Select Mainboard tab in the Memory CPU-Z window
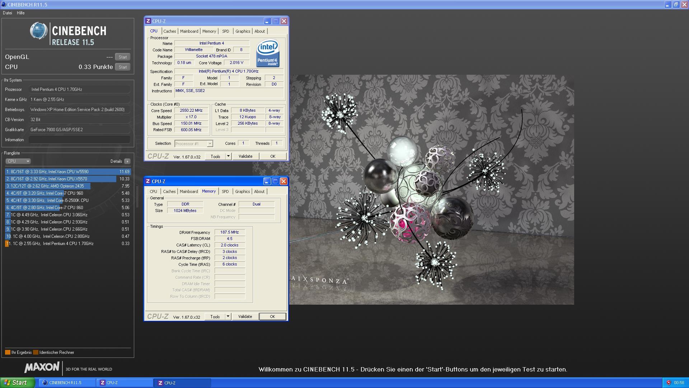This screenshot has height=388, width=689. pos(189,191)
